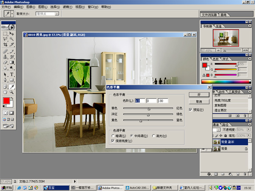Select the Healing Brush tool

(5, 51)
